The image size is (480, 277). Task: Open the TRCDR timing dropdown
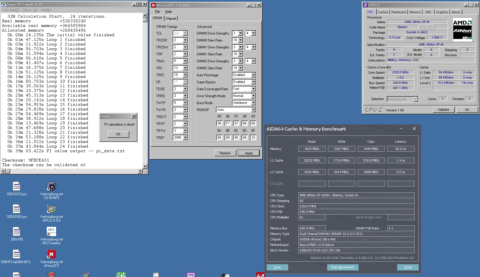point(185,40)
